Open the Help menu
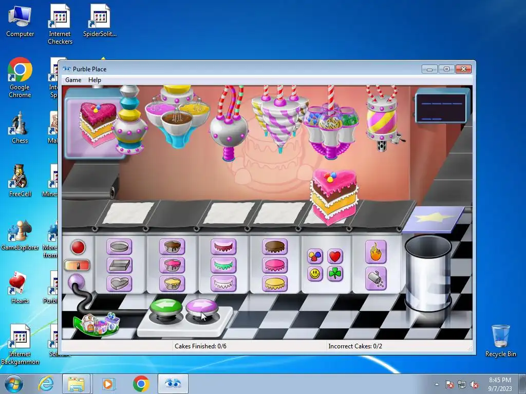Screen dimensions: 526x394 pos(95,80)
